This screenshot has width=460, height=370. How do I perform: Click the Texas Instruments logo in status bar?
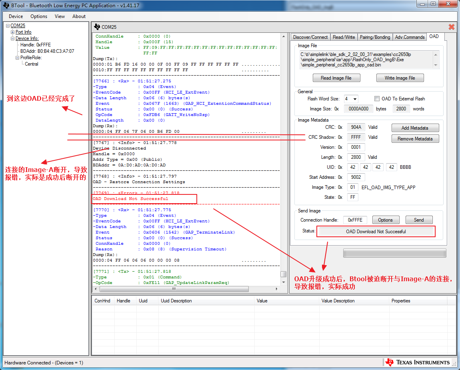pyautogui.click(x=418, y=362)
